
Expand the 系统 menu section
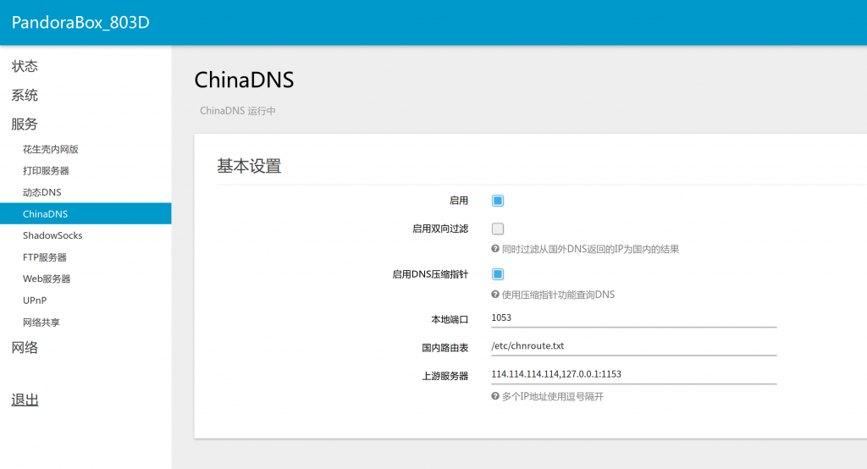pos(25,95)
